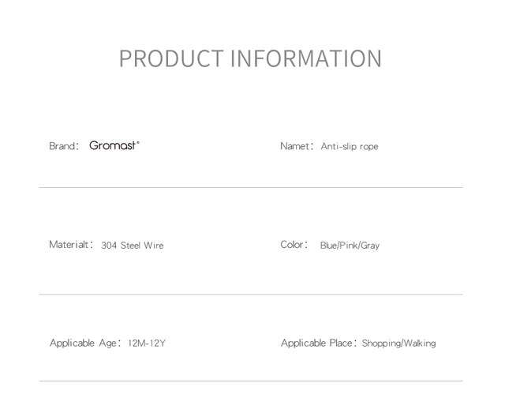Click the PRODUCT INFORMATION heading
This screenshot has width=505, height=409.
250,58
